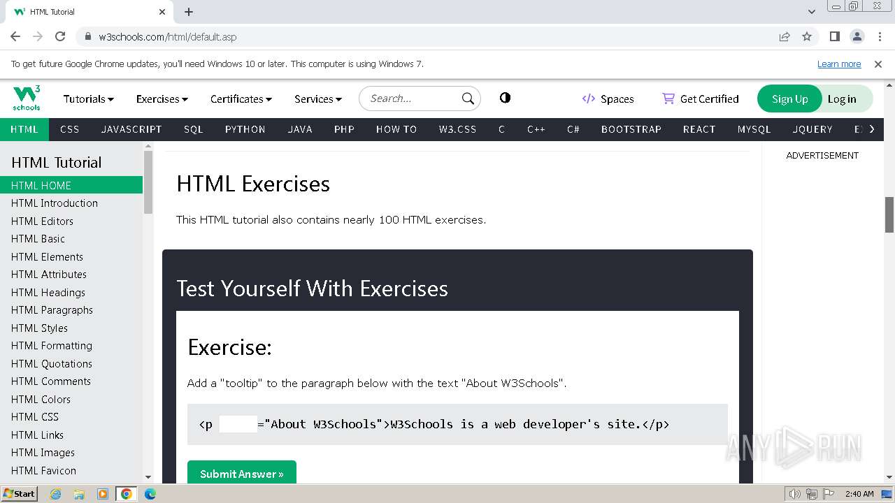This screenshot has width=895, height=503.
Task: Click the Sign Up button
Action: 790,99
